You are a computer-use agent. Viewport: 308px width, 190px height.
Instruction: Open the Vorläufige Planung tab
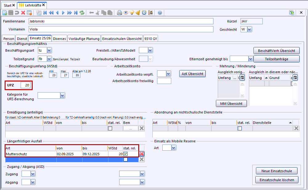tap(84, 39)
